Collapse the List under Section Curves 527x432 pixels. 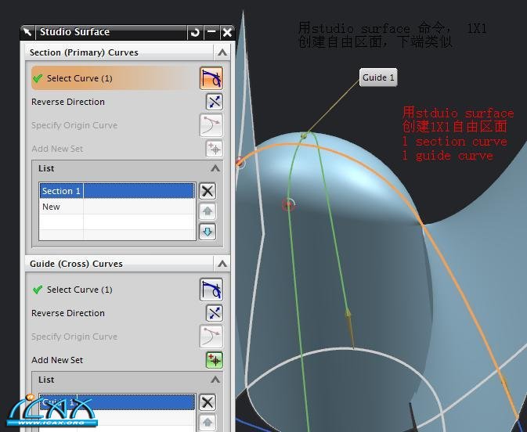[215, 168]
